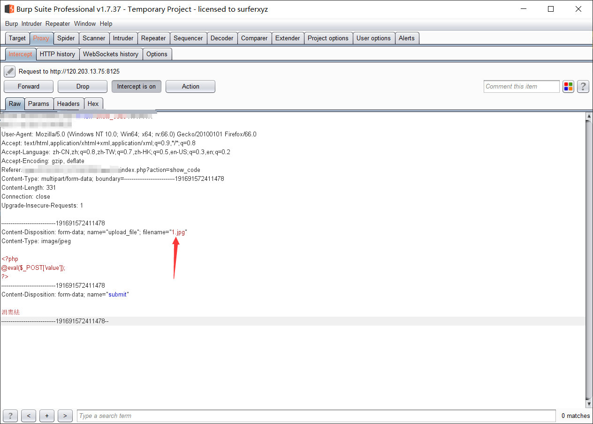Switch to the Params view tab
This screenshot has width=593, height=424.
click(38, 104)
